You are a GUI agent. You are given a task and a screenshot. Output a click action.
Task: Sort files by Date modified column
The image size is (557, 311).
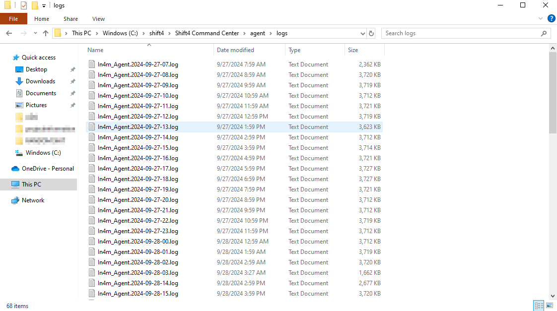(x=235, y=50)
